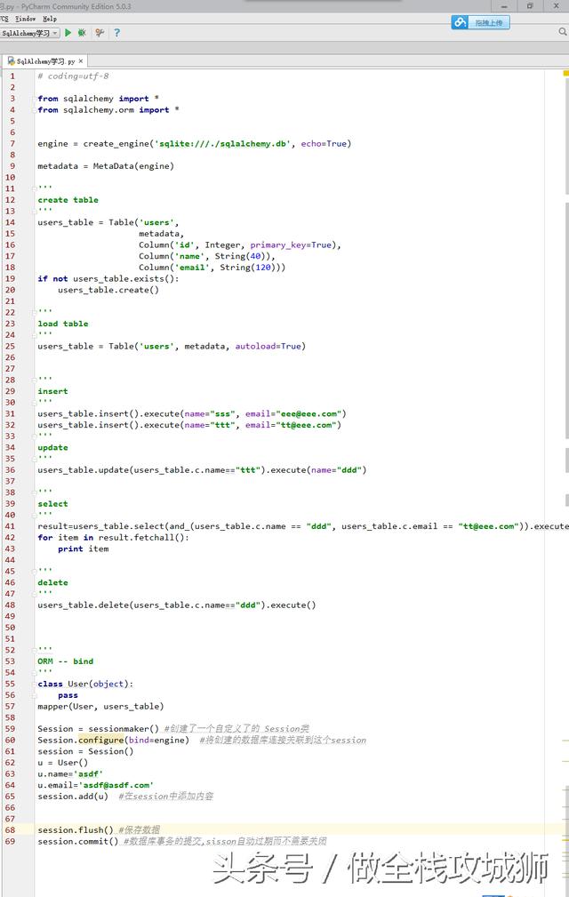The image size is (569, 897).
Task: Place cursor on the create_engine line
Action: click(x=195, y=144)
